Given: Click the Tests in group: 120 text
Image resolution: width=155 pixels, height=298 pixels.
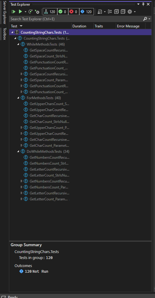Looking at the screenshot, I should (36, 258).
